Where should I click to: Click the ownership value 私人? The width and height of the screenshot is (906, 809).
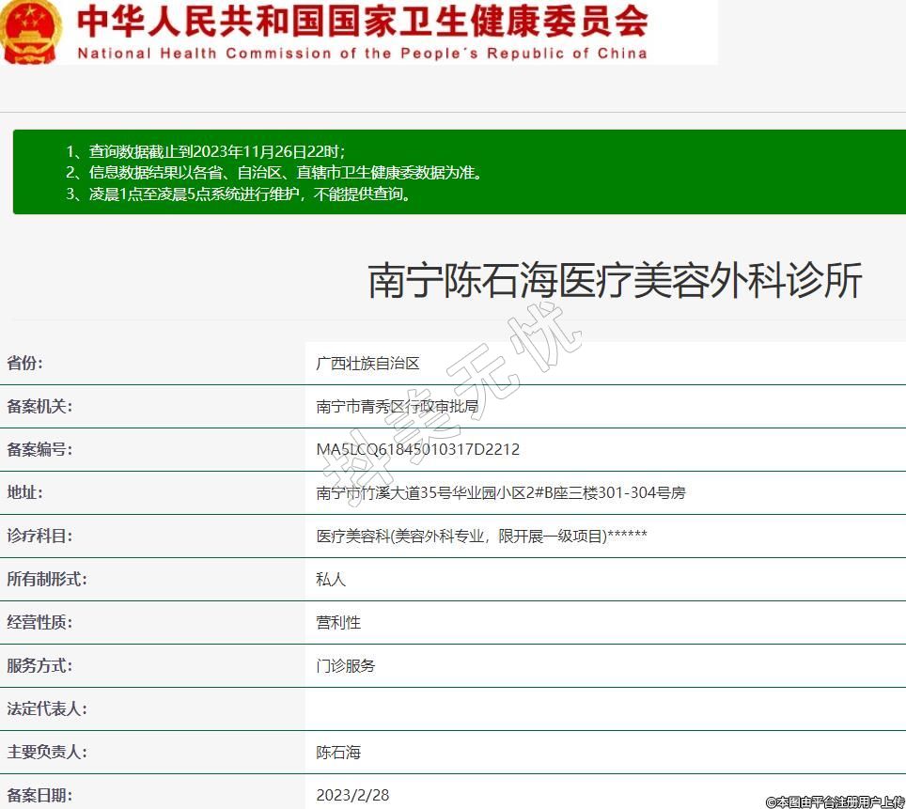coord(331,580)
